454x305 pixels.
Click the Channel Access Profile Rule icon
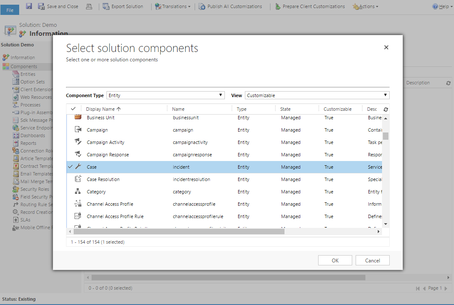78,216
